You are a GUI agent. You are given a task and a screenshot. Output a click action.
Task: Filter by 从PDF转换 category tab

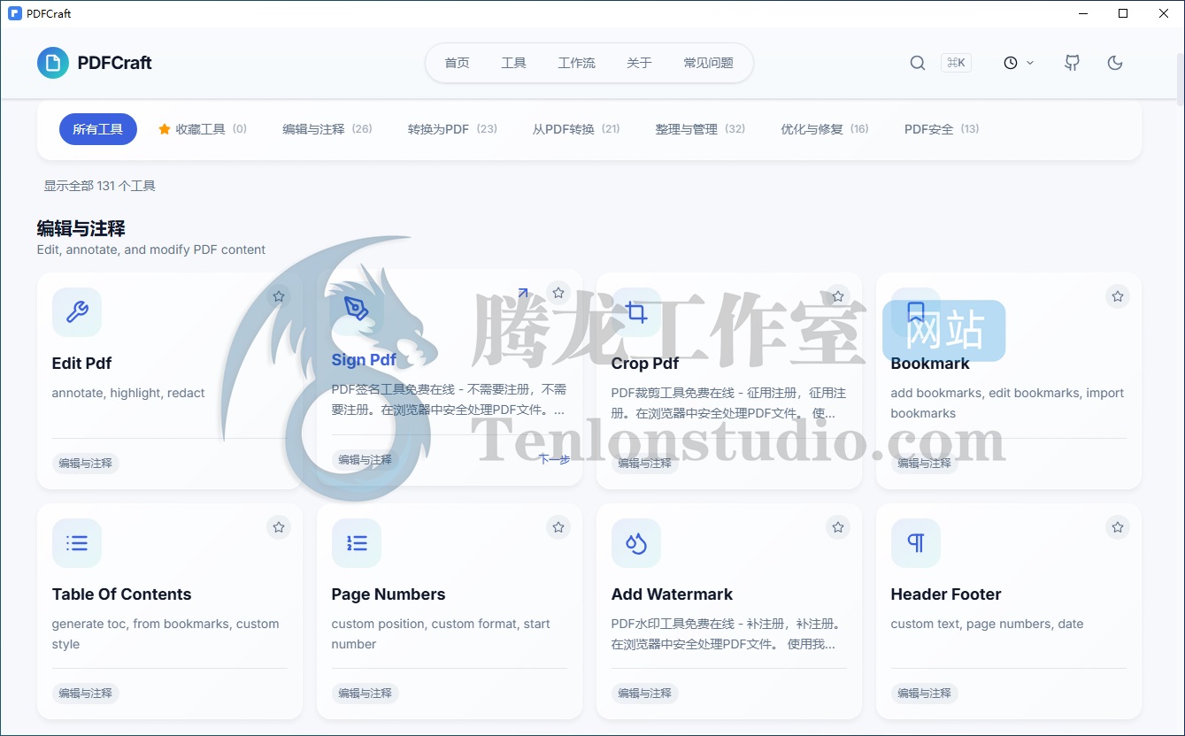click(x=576, y=129)
